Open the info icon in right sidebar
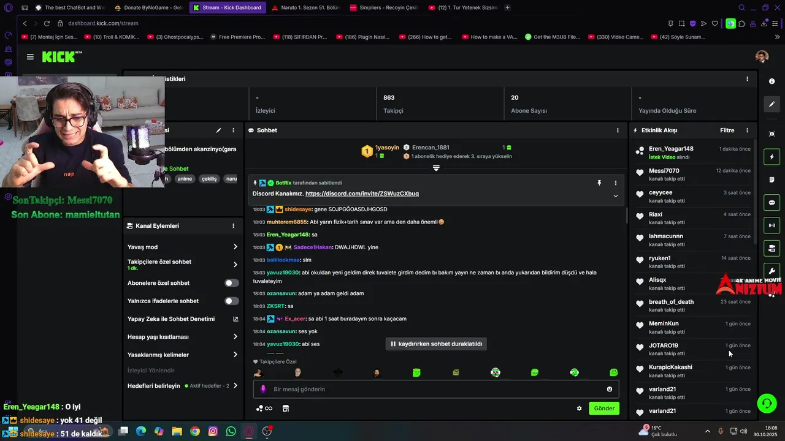Viewport: 785px width, 441px height. (772, 81)
